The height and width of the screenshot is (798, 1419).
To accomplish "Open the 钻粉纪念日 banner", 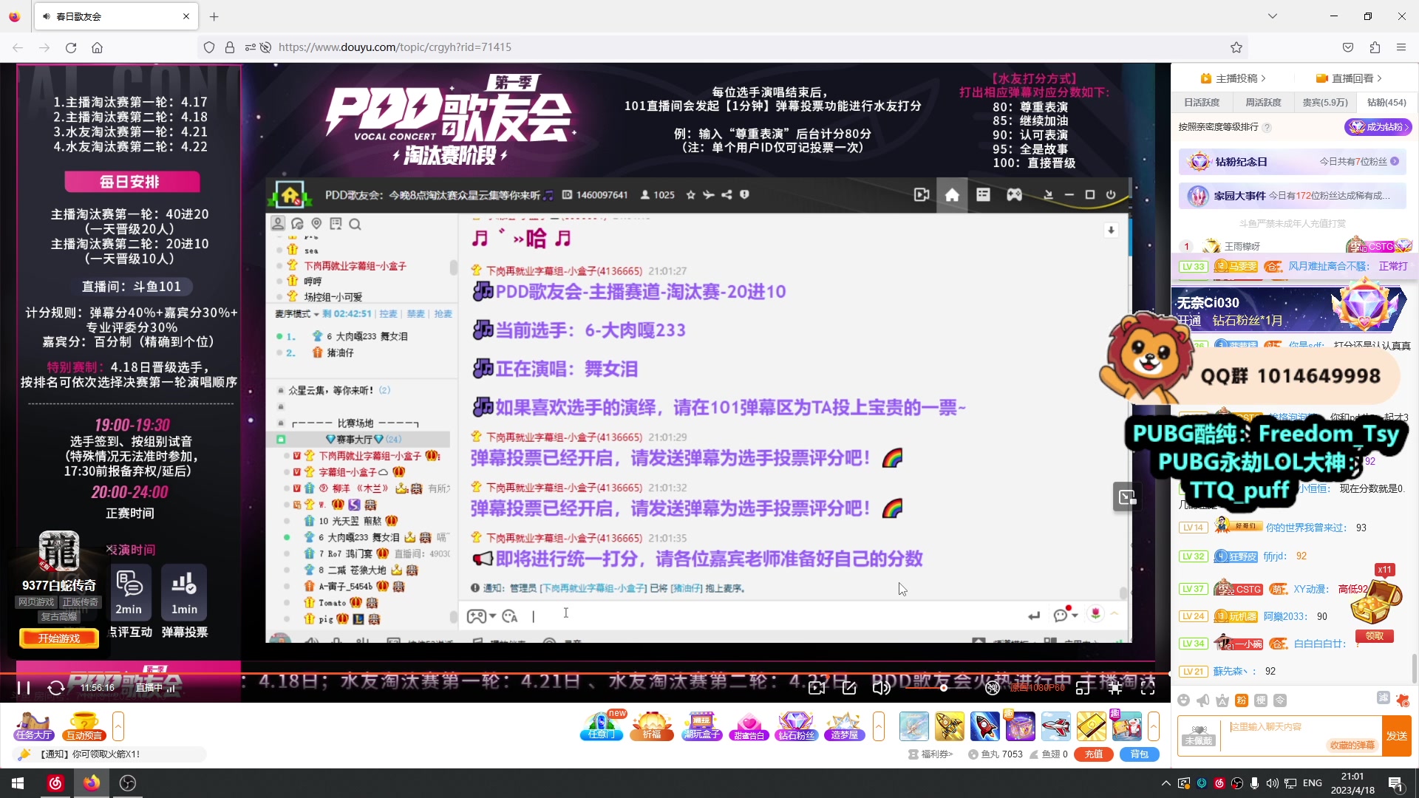I will click(x=1293, y=162).
